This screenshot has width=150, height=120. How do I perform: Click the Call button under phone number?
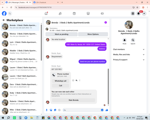(61, 85)
